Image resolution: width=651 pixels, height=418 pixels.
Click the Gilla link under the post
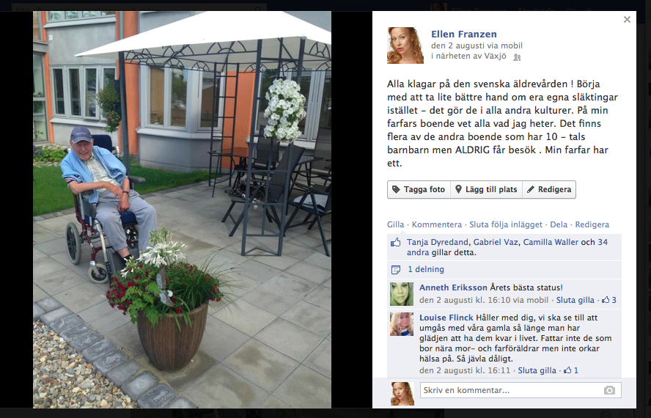point(395,224)
